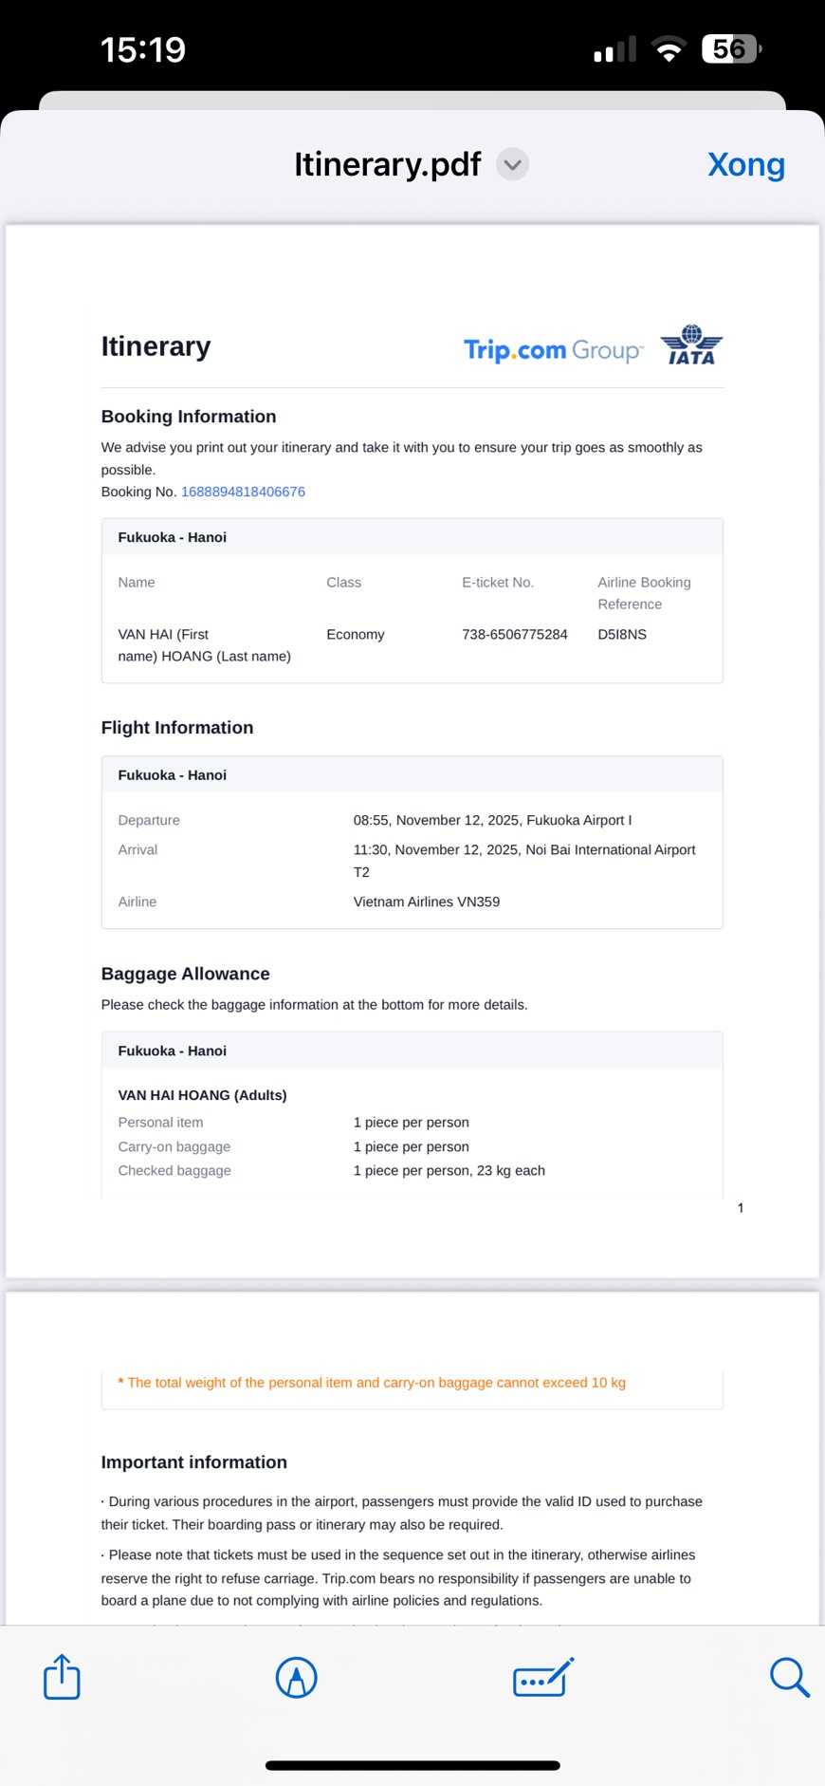Tap the IATA logo
This screenshot has width=825, height=1786.
[691, 345]
